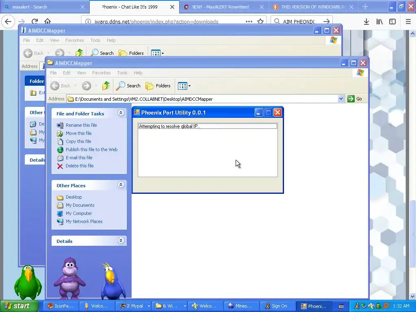Switch to MaxALERT Rewritten browser tab
Screen dimensions: 416x312
pyautogui.click(x=224, y=7)
